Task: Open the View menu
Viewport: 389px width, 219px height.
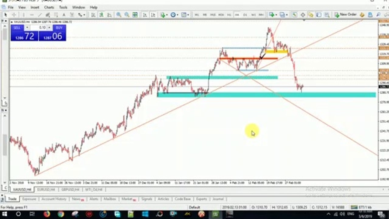Action: [22, 7]
